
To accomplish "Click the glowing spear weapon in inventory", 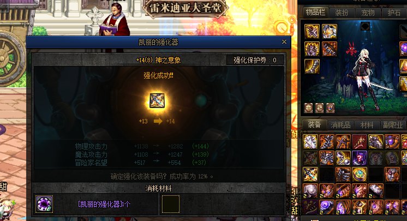I will point(310,175).
